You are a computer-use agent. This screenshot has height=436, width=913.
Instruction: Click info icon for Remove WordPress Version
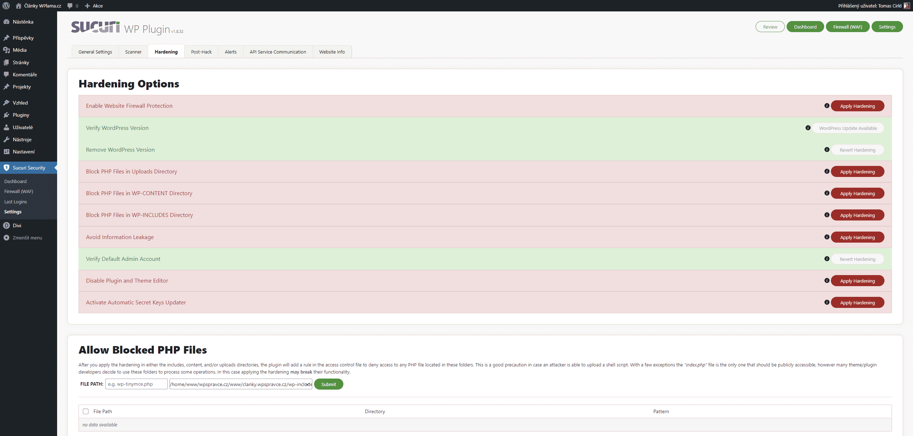827,149
